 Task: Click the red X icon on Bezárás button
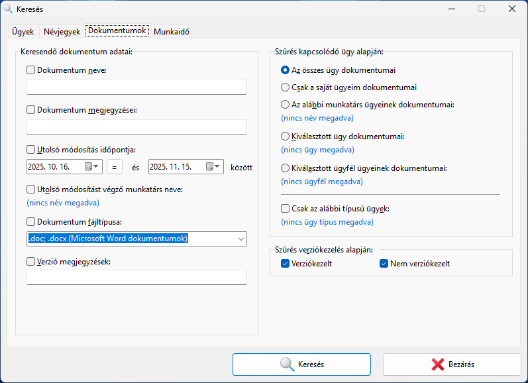pyautogui.click(x=437, y=364)
